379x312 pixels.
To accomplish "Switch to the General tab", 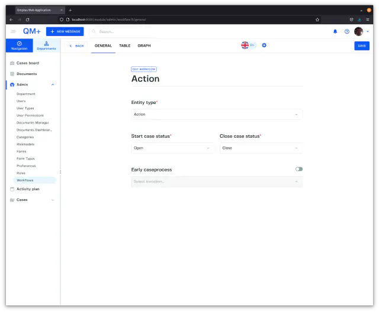I will point(103,45).
